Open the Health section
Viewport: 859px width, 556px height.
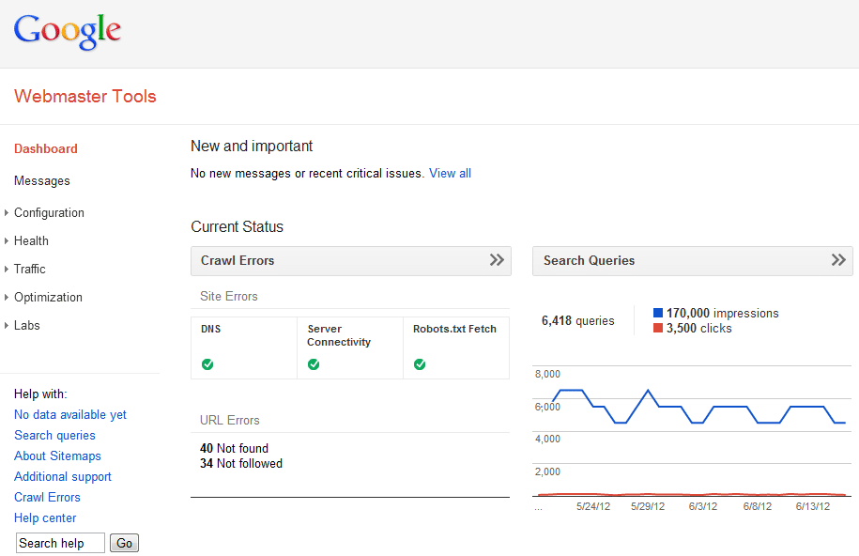coord(31,240)
